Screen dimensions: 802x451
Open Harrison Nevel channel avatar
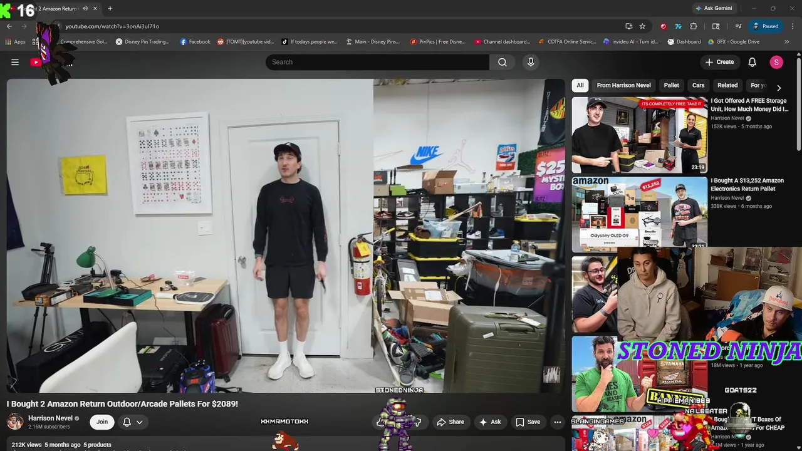[15, 422]
